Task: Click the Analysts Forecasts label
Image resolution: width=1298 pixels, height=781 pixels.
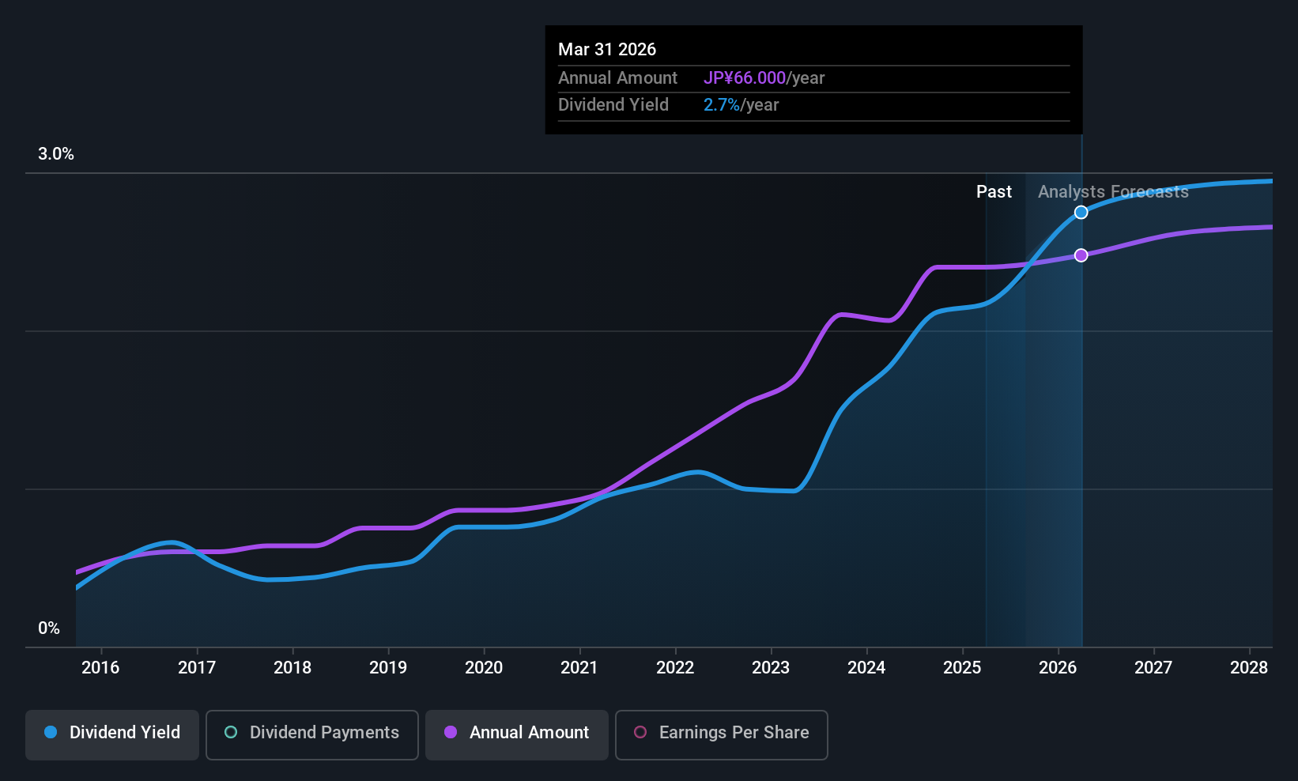Action: pyautogui.click(x=1113, y=192)
